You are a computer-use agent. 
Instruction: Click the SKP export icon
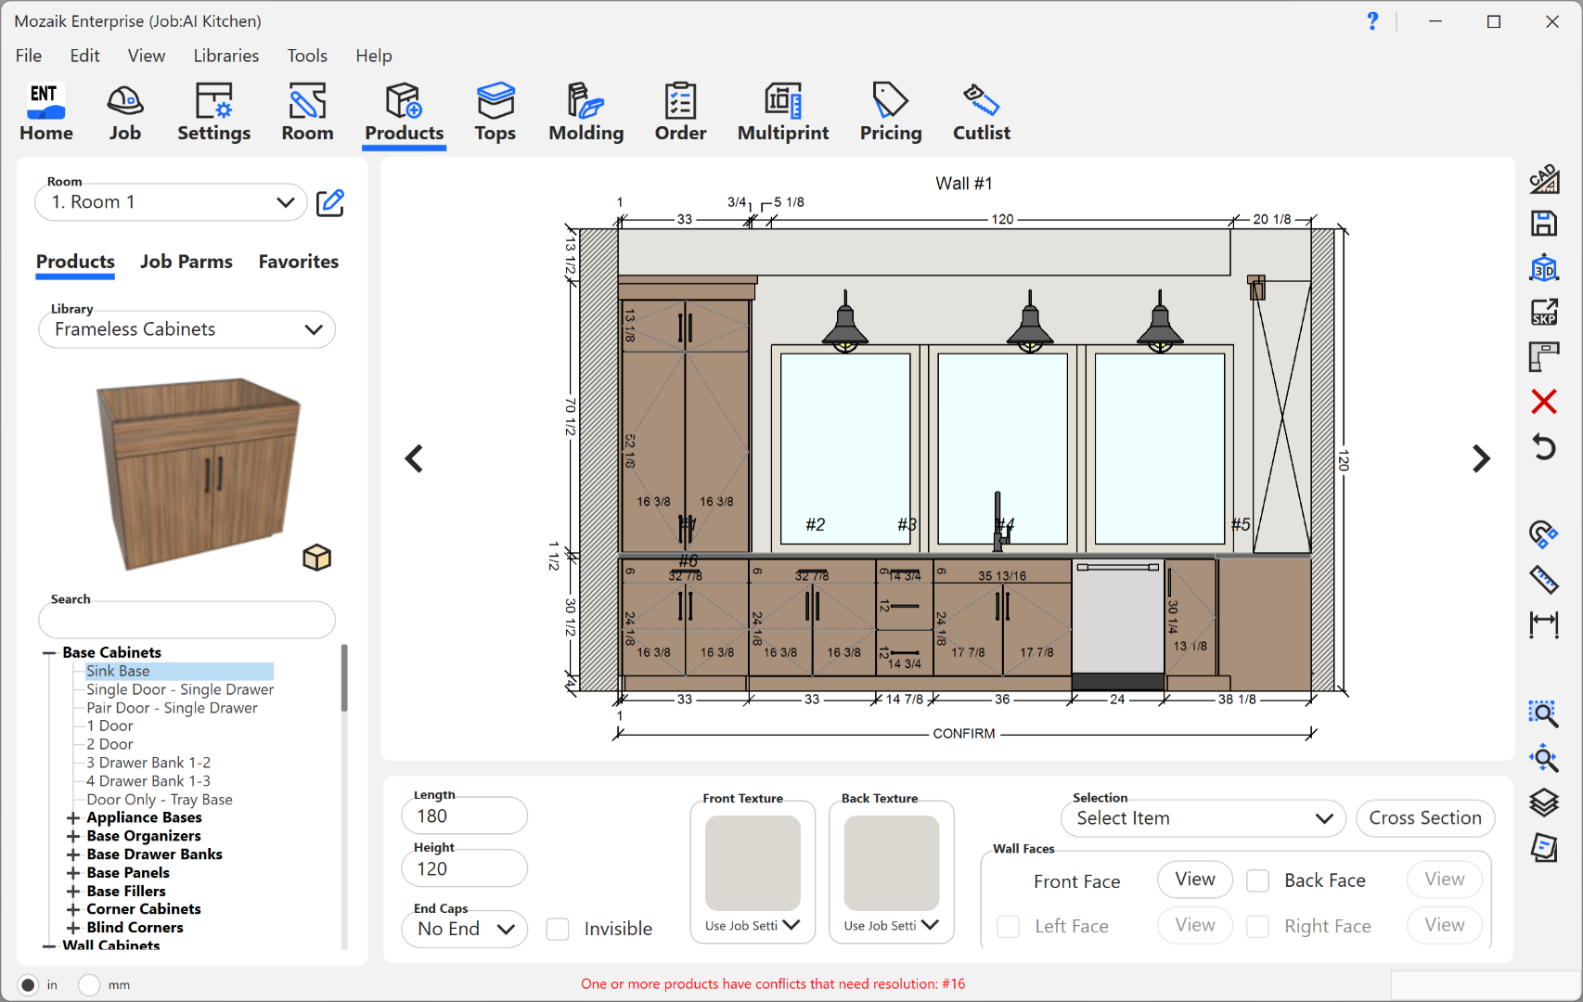(1544, 312)
